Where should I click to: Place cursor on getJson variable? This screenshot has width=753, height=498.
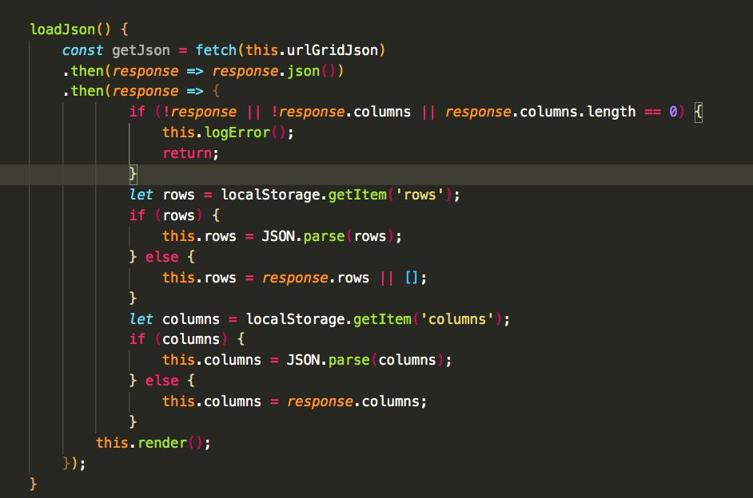point(141,50)
